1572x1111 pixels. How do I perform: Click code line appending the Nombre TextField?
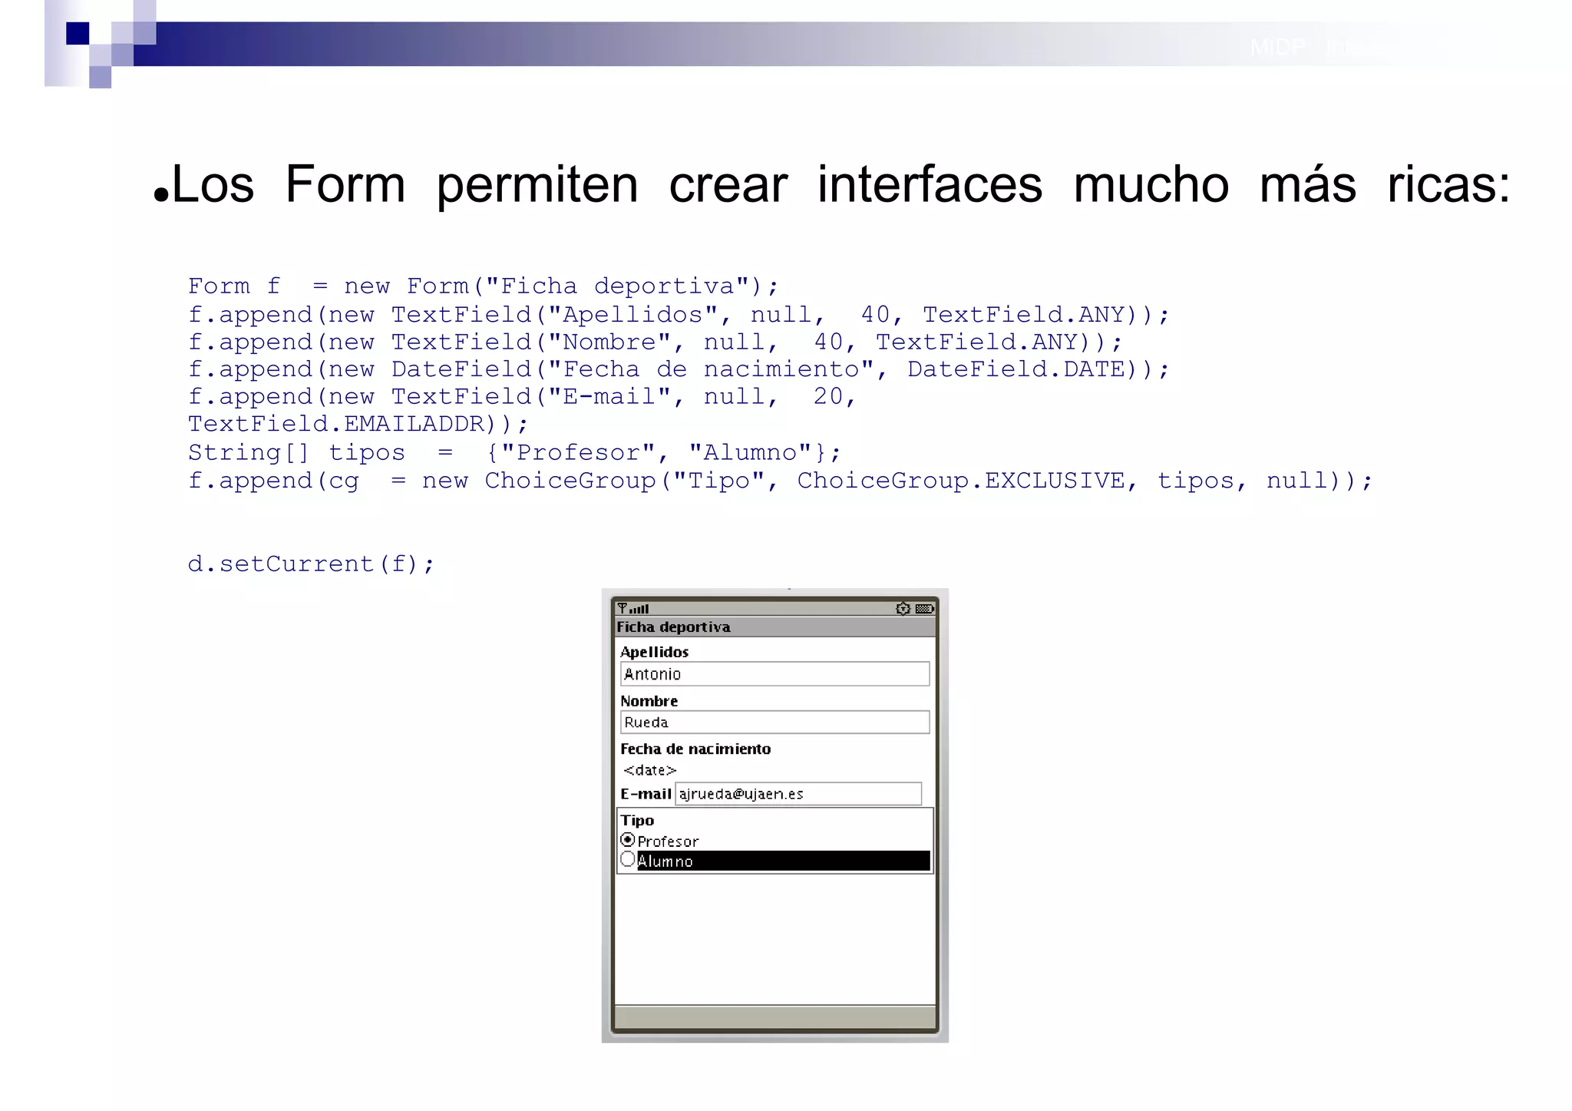point(655,342)
